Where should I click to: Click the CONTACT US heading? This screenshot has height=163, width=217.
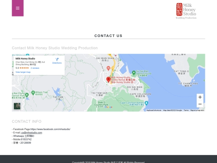[108, 36]
